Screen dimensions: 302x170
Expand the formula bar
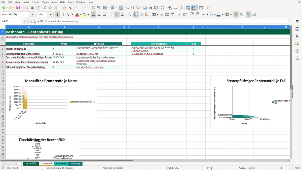click(x=290, y=21)
